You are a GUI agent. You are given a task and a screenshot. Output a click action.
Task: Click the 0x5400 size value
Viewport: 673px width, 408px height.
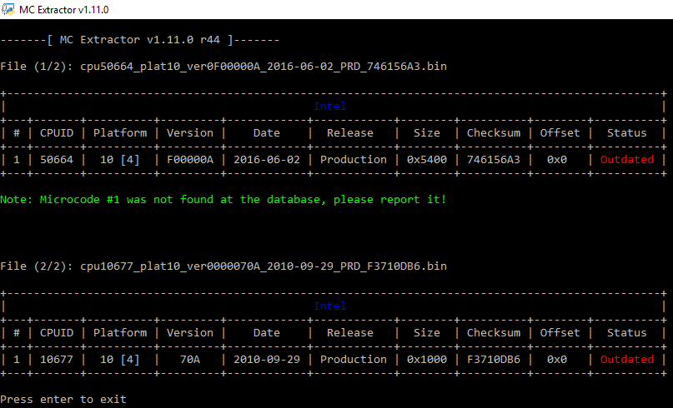pos(427,160)
